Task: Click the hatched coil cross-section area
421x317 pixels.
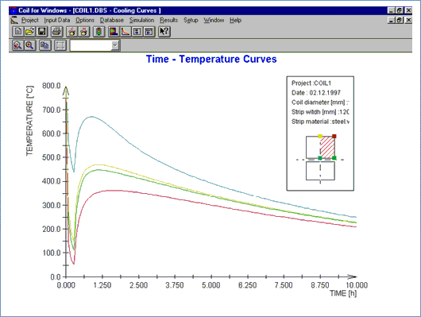Action: pyautogui.click(x=327, y=147)
